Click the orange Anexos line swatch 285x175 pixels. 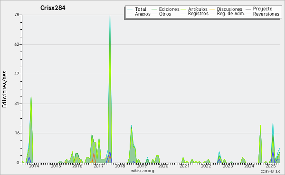tap(130, 14)
